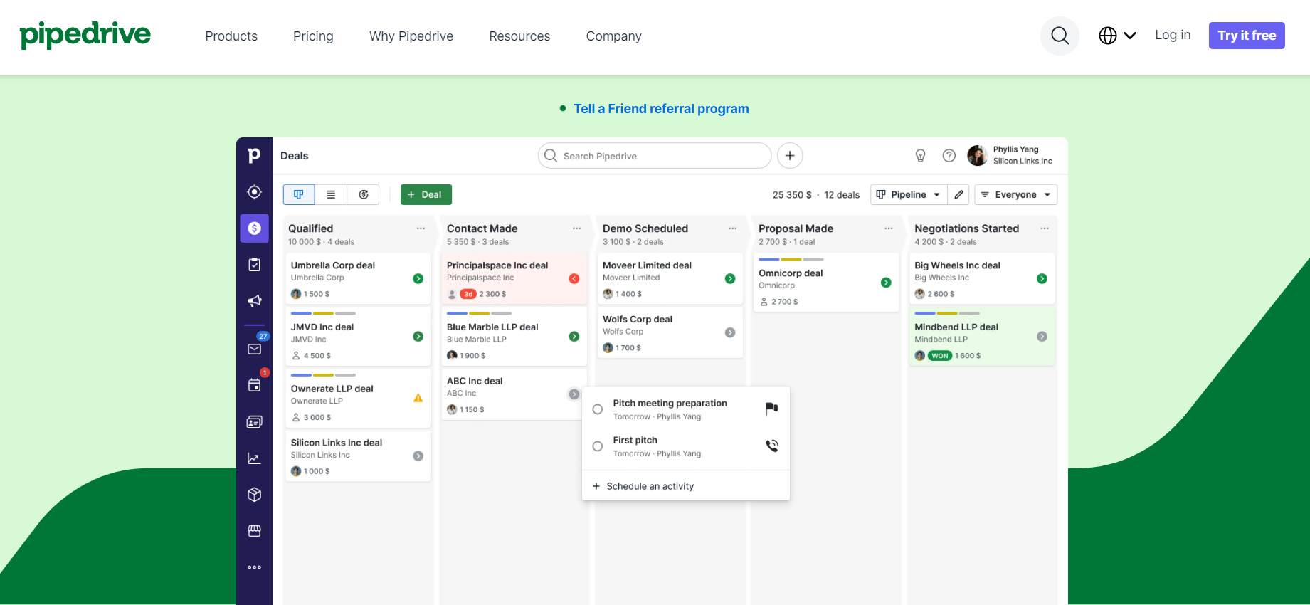Open the Why Pipedrive menu
Image resolution: width=1310 pixels, height=605 pixels.
[411, 36]
